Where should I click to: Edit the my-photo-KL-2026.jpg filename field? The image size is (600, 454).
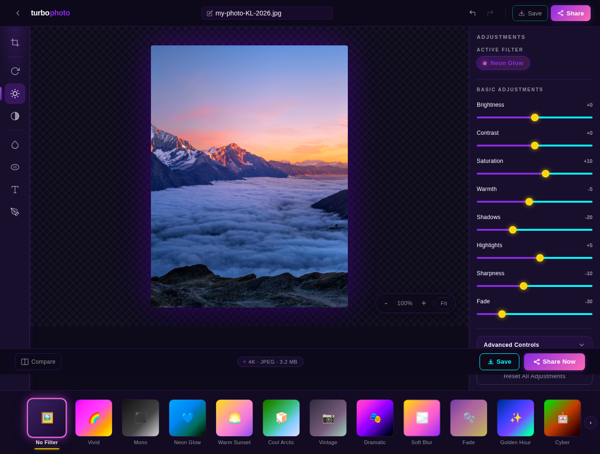point(267,13)
